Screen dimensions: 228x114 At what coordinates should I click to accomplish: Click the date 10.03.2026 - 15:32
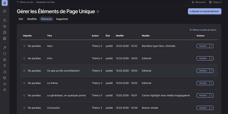click(x=127, y=46)
